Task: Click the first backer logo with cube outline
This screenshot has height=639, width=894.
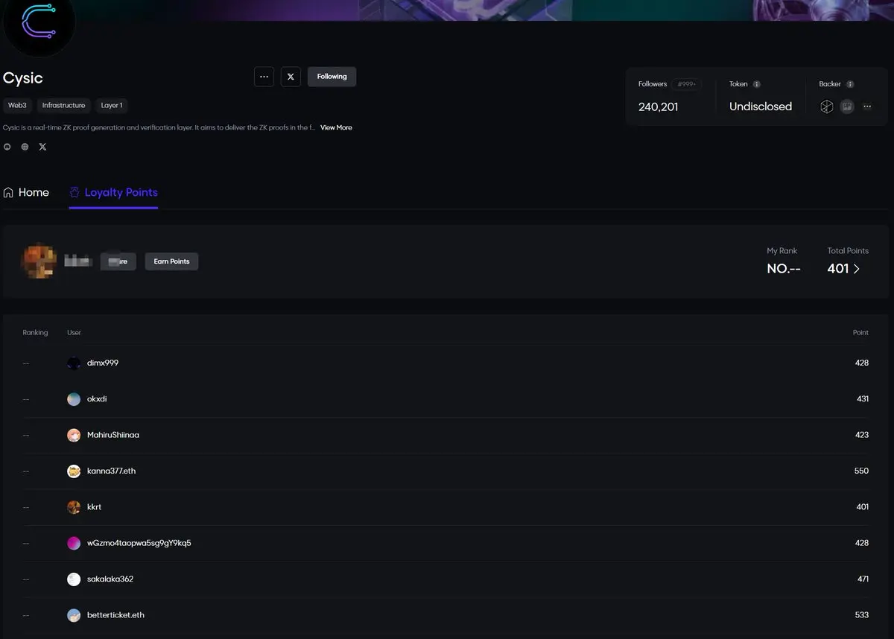Action: tap(826, 106)
